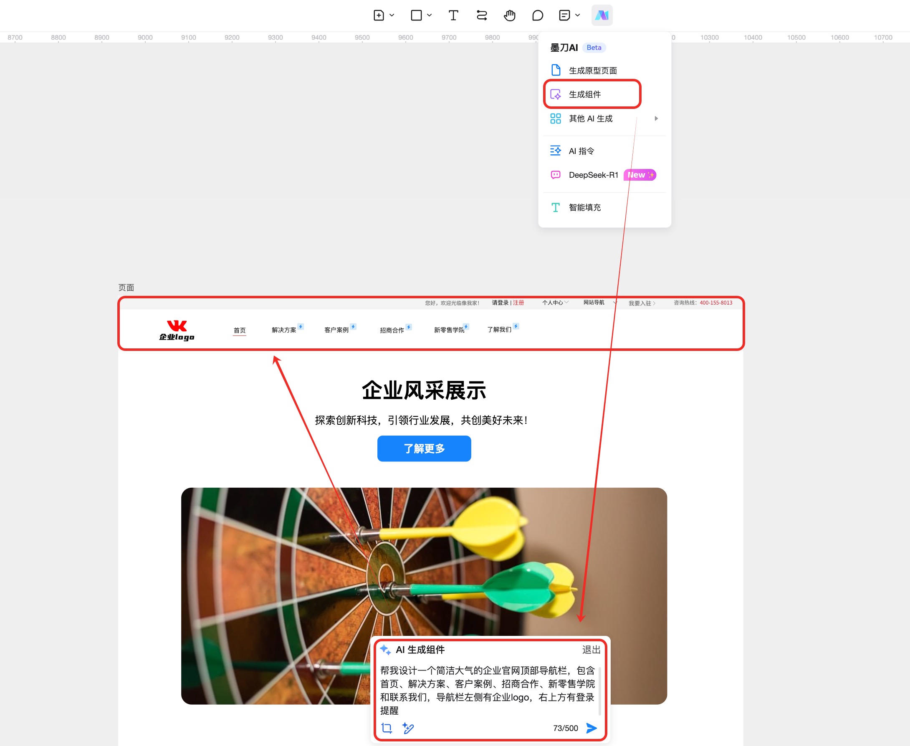Expand the shape tool dropdown arrow
The width and height of the screenshot is (910, 746).
click(430, 15)
